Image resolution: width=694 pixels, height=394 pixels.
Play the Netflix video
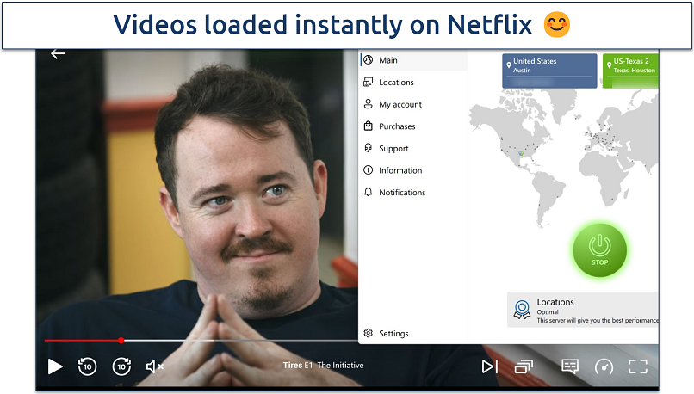(x=55, y=366)
